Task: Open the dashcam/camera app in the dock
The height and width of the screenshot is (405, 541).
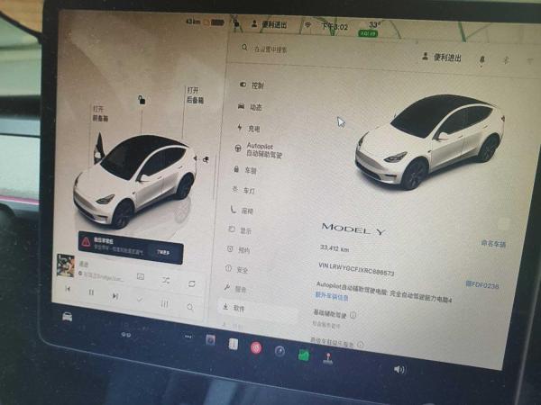Action: 210,340
